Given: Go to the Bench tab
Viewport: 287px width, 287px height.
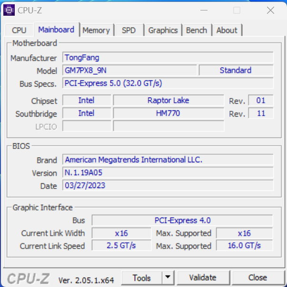Looking at the screenshot, I should click(x=197, y=30).
